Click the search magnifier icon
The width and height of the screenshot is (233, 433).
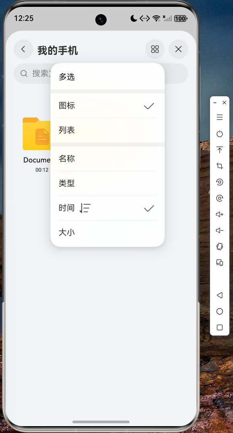[x=24, y=73]
